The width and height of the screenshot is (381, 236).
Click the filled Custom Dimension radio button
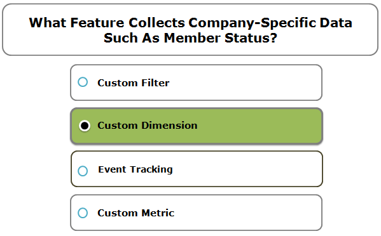tap(85, 126)
